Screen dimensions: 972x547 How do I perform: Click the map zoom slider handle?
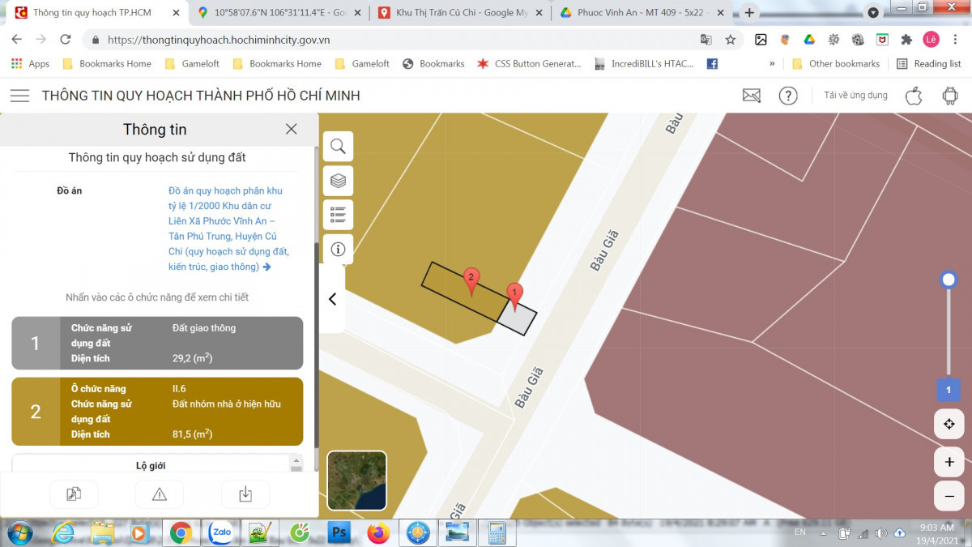point(949,280)
